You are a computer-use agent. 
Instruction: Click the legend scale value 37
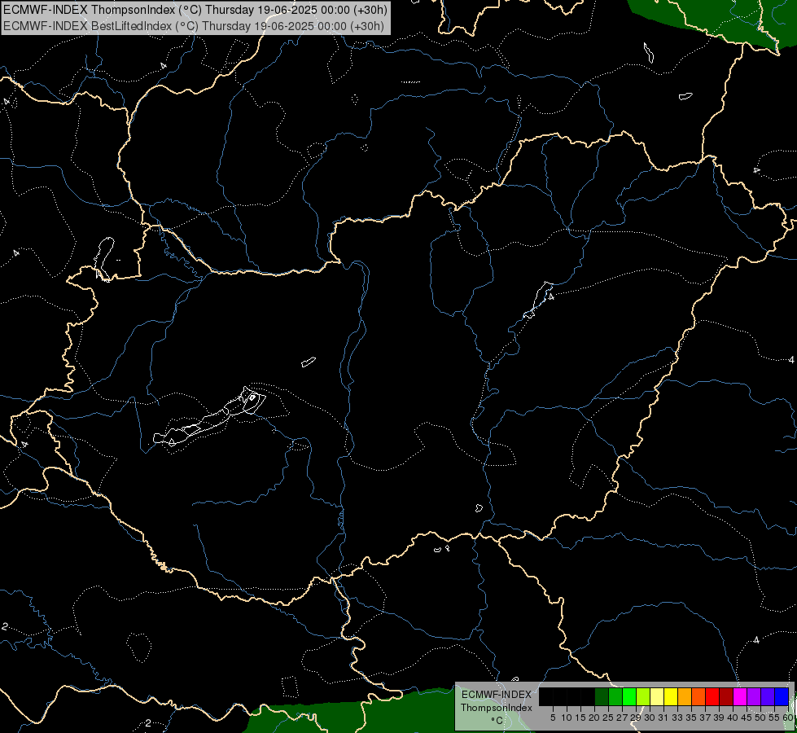point(705,718)
